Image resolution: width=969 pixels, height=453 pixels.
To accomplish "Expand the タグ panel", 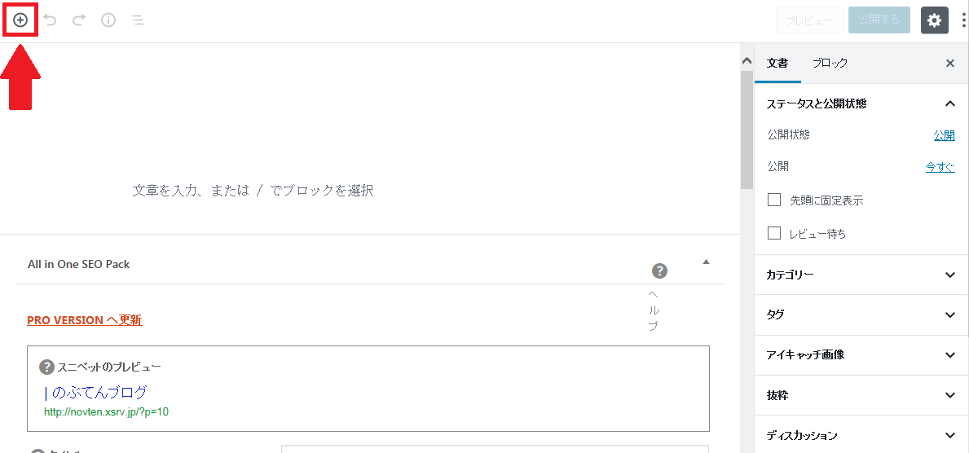I will click(949, 315).
